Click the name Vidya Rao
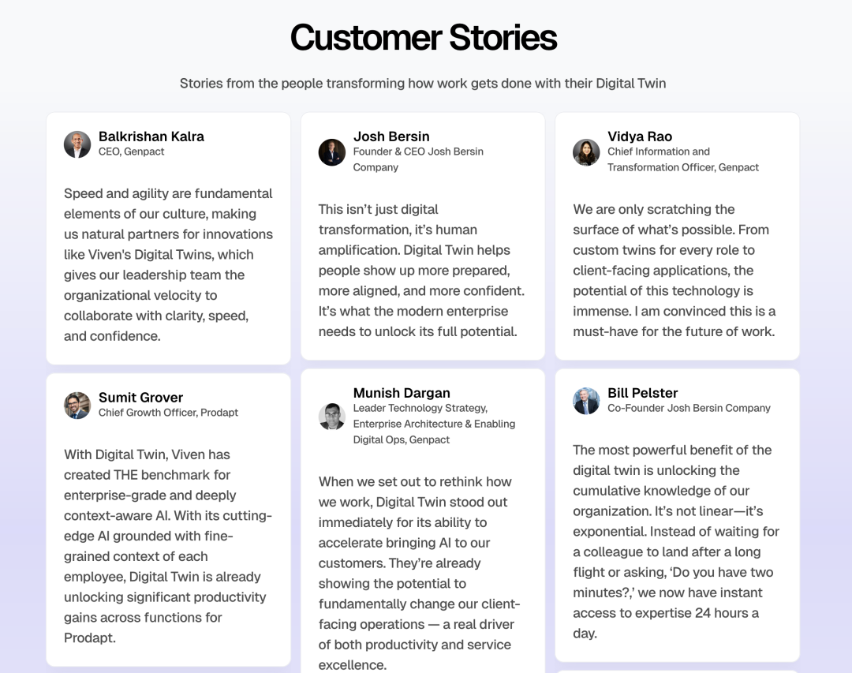This screenshot has height=673, width=852. tap(640, 136)
